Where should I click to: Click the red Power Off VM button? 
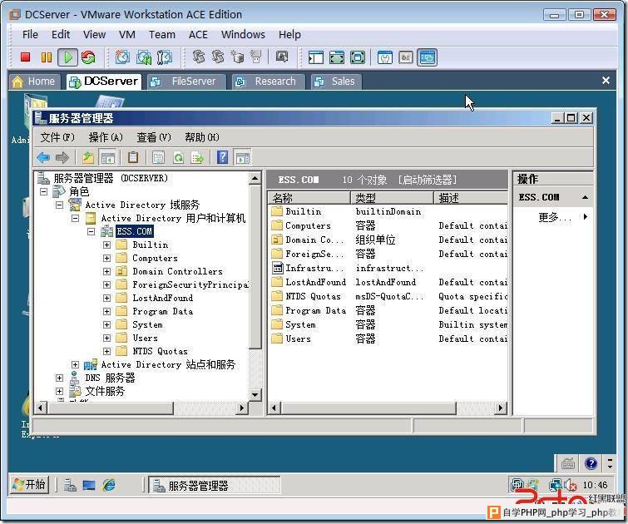(25, 57)
